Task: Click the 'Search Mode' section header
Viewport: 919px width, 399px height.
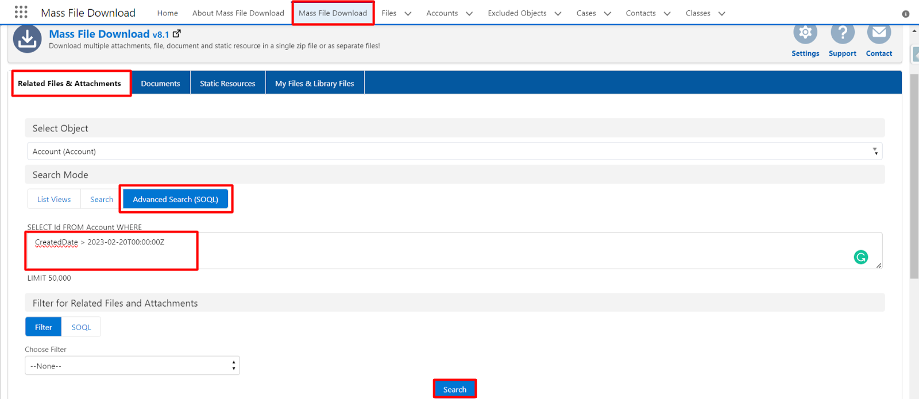Action: (x=455, y=175)
